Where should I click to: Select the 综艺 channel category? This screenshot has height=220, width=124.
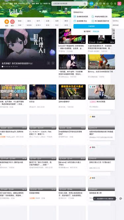pos(38,21)
